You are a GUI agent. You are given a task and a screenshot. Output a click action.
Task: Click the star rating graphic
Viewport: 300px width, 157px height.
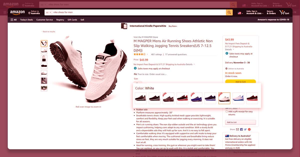coord(139,54)
